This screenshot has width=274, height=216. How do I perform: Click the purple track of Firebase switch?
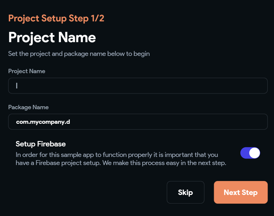(245, 153)
